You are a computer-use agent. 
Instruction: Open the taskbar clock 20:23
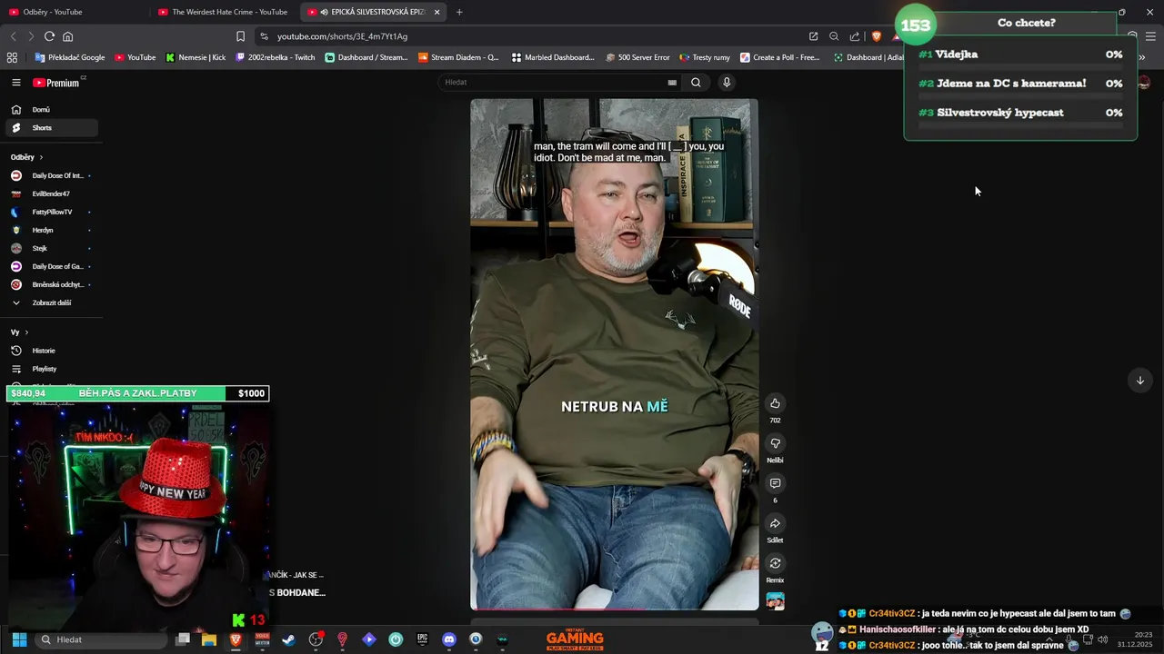pos(1135,639)
